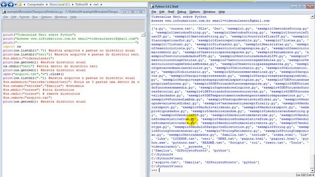Open File menu in Python Shell
The image size is (315, 177).
pyautogui.click(x=154, y=12)
